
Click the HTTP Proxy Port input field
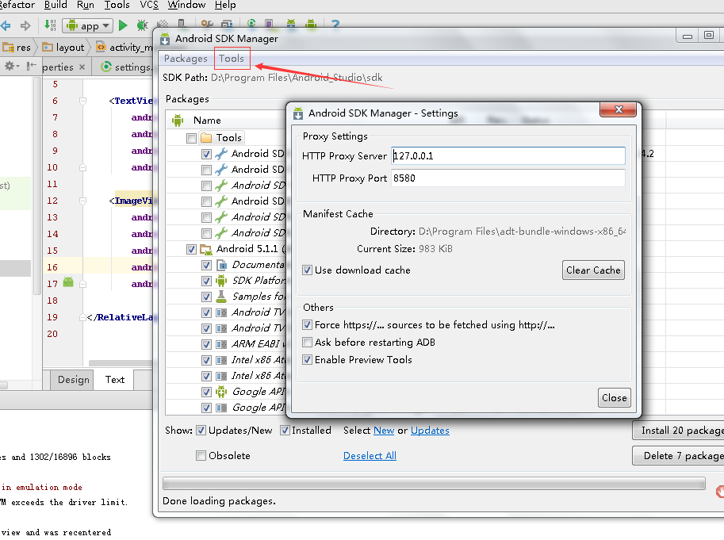(508, 178)
